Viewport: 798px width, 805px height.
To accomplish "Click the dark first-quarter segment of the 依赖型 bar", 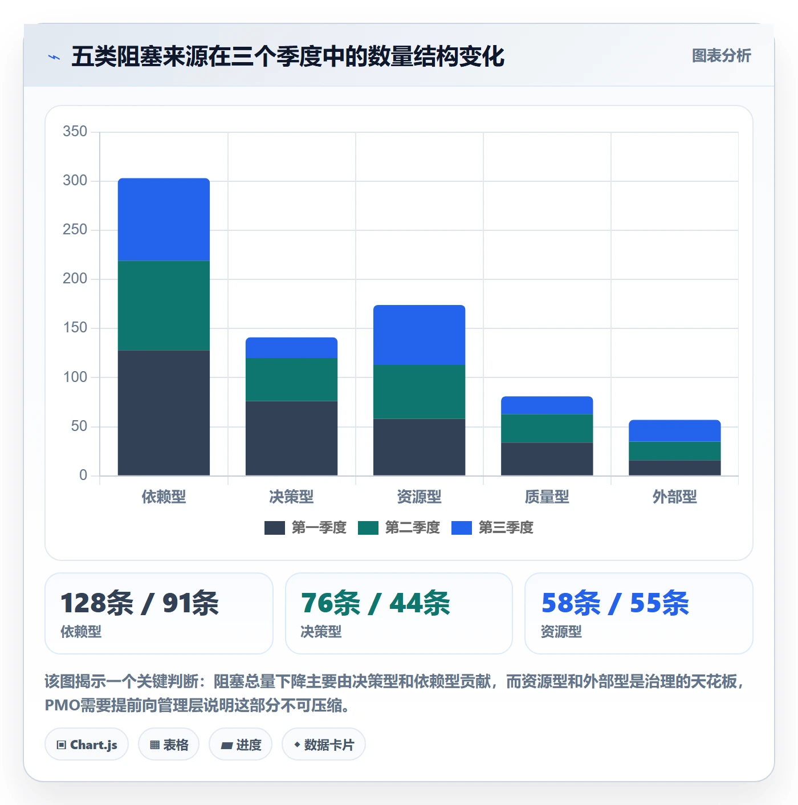I will pos(164,413).
